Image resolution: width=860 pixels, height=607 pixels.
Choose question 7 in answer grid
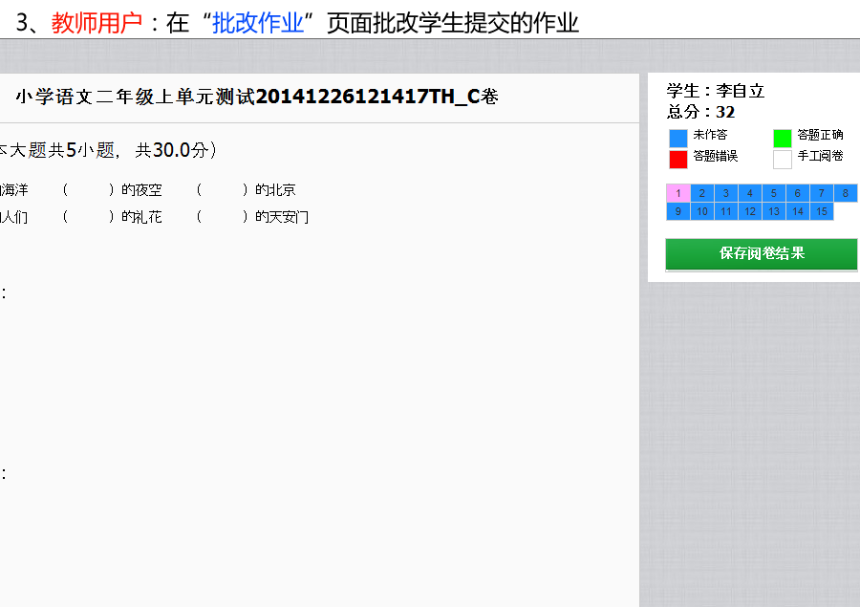point(821,193)
